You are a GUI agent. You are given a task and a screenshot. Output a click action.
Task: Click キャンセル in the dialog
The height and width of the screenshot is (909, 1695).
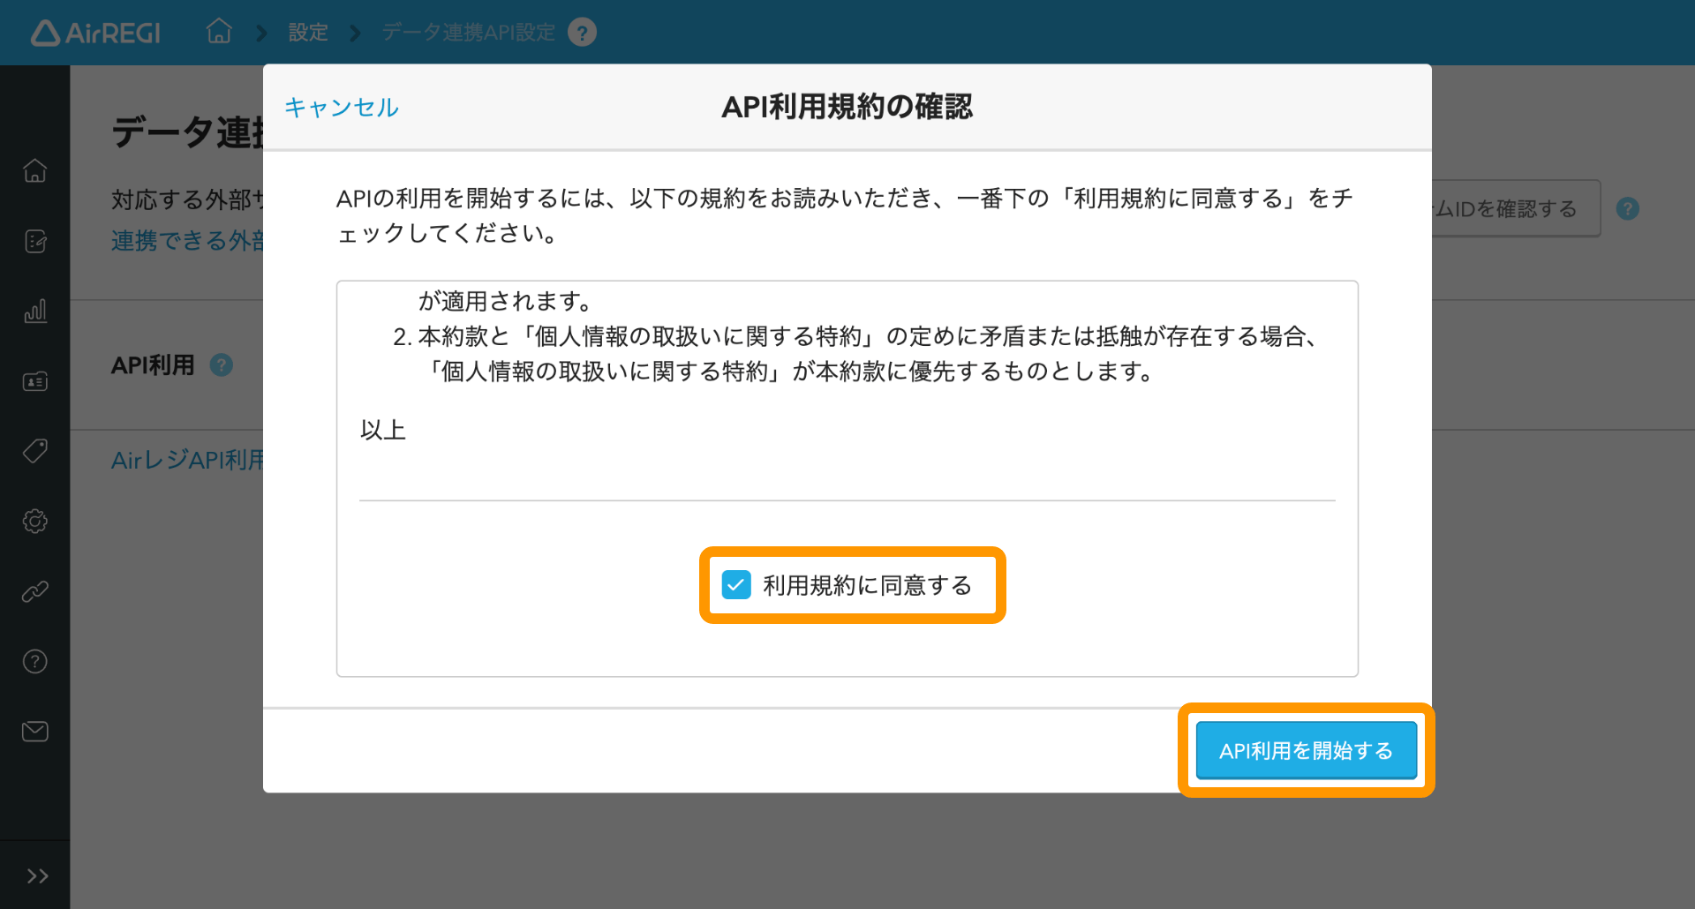[x=342, y=107]
